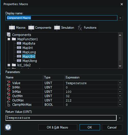Click the OK & Edit Macro button
Screen dimensions: 128x135
[58, 127]
